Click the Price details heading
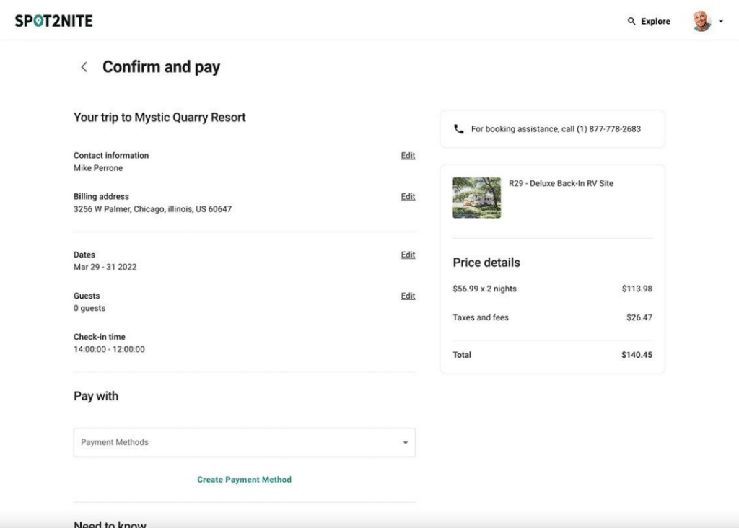Screen dimensions: 739x528 coord(486,263)
